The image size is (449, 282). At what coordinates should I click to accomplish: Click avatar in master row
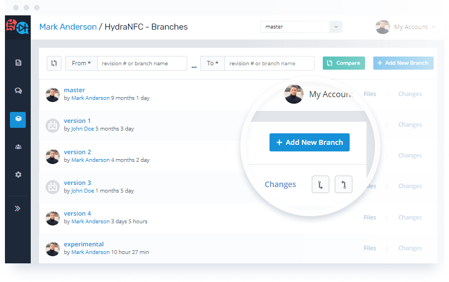(x=53, y=95)
